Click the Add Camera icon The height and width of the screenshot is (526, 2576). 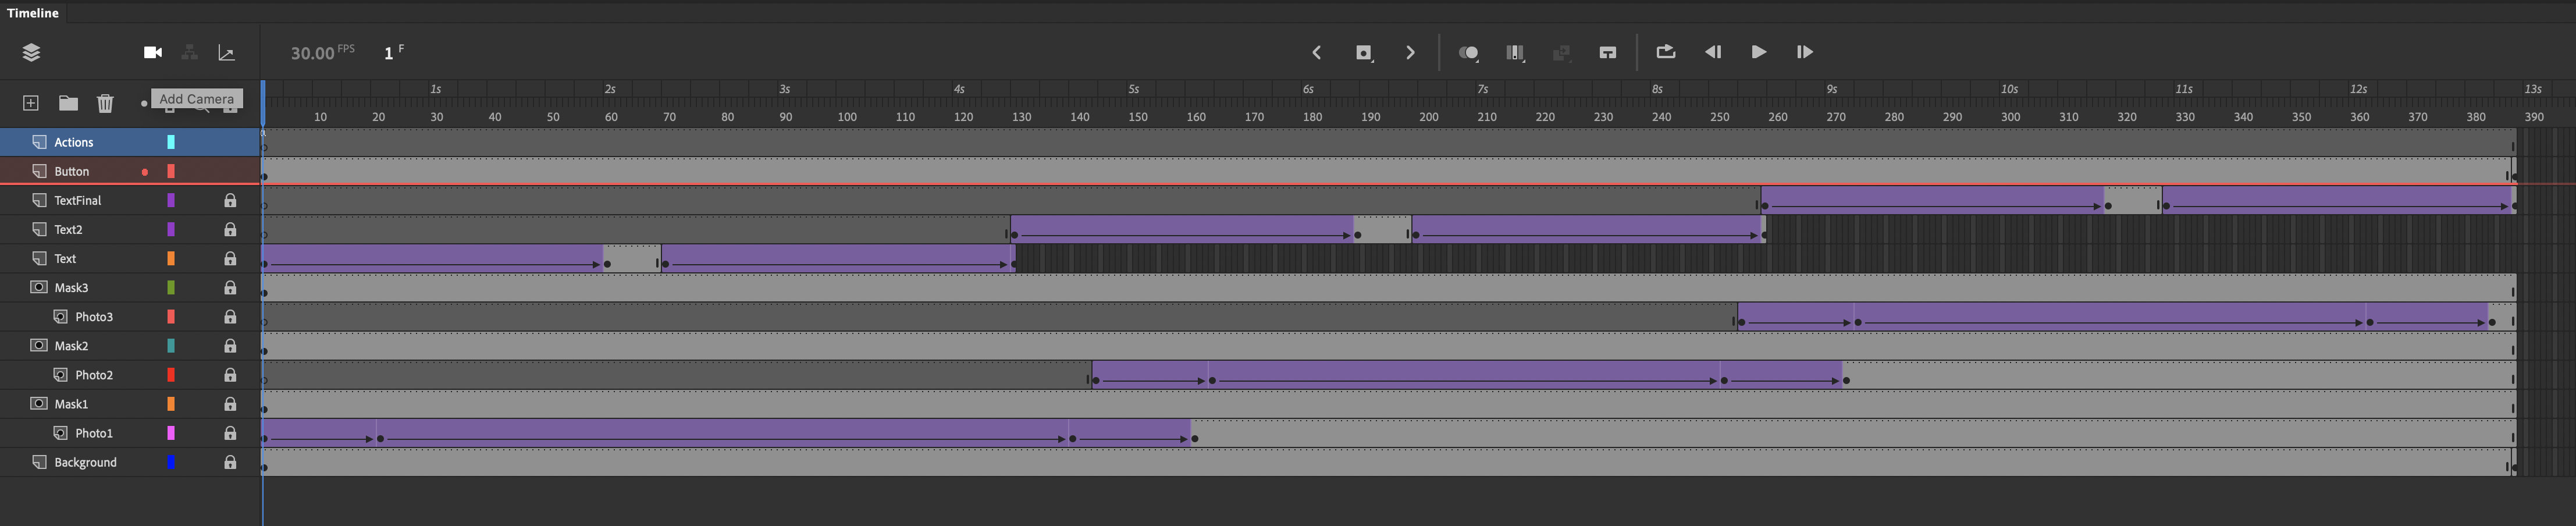coord(152,53)
